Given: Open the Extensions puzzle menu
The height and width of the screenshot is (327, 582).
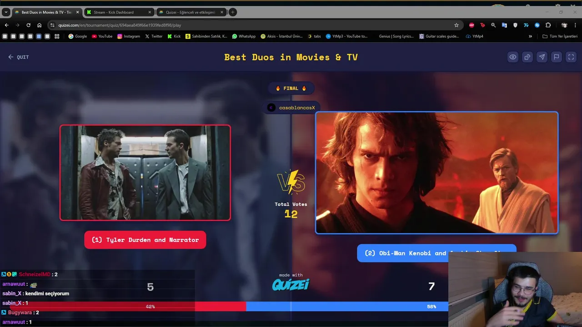Looking at the screenshot, I should click(548, 25).
